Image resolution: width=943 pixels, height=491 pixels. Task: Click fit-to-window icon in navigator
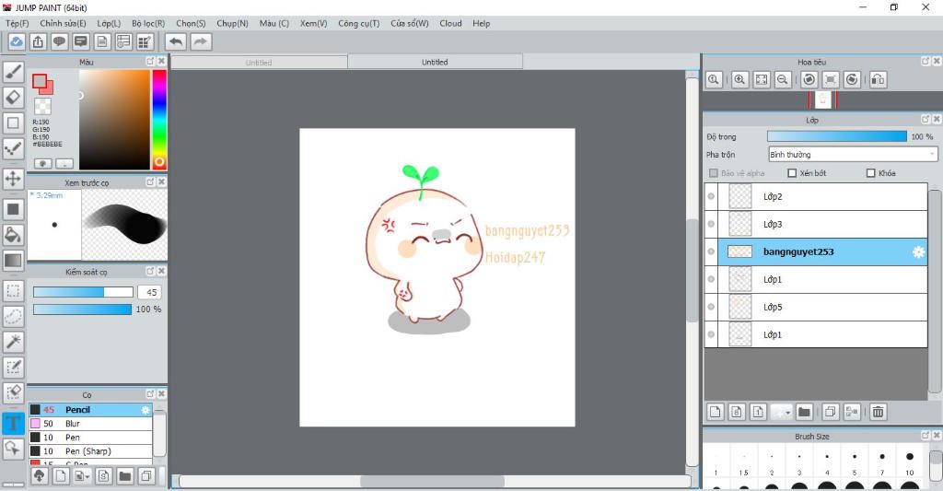coord(762,79)
